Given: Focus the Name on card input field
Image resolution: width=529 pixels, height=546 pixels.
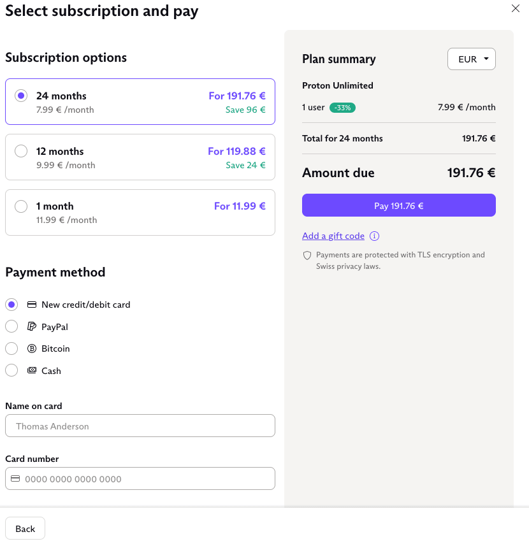Looking at the screenshot, I should 140,426.
